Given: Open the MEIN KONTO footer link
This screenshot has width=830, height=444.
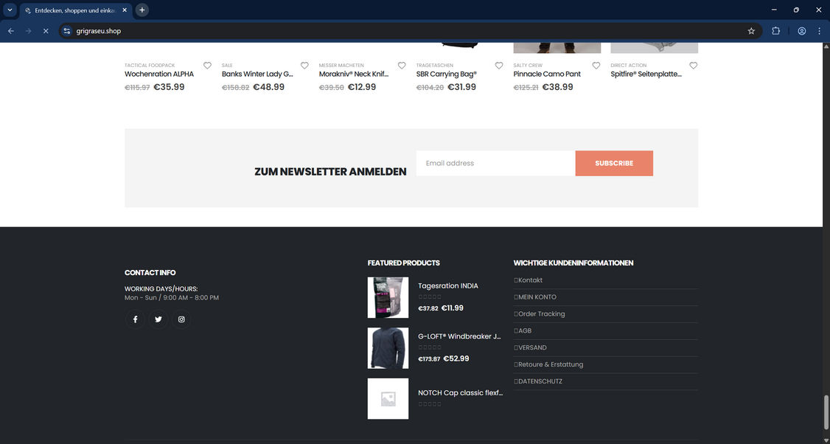Looking at the screenshot, I should click(536, 297).
